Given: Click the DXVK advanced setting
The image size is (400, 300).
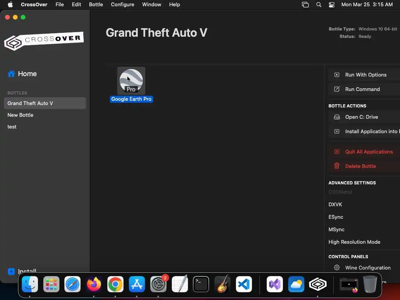Looking at the screenshot, I should [335, 205].
